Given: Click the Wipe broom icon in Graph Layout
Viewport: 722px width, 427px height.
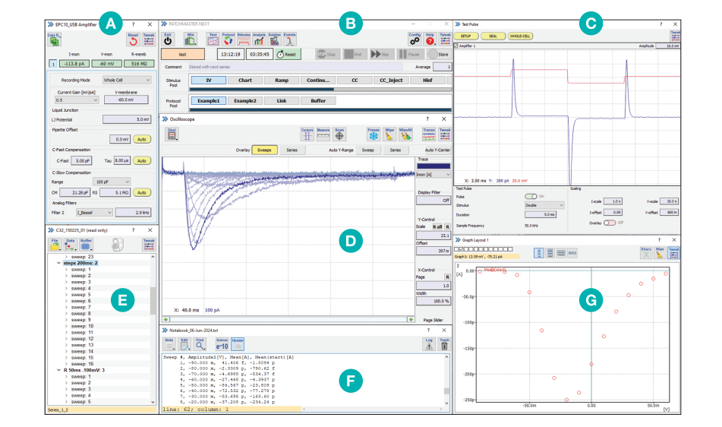Looking at the screenshot, I should tap(660, 252).
